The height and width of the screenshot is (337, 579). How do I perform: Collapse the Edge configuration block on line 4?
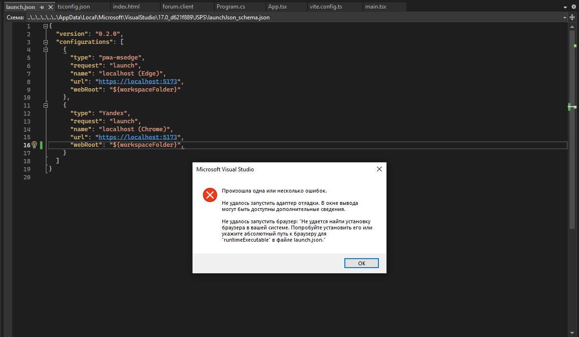(x=46, y=50)
